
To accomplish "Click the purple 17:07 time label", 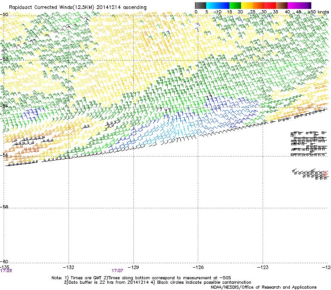I will tap(117, 271).
